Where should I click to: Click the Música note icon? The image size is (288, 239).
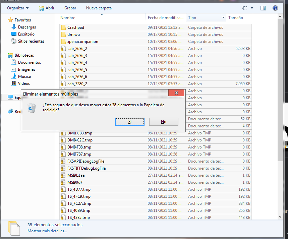pyautogui.click(x=14, y=76)
